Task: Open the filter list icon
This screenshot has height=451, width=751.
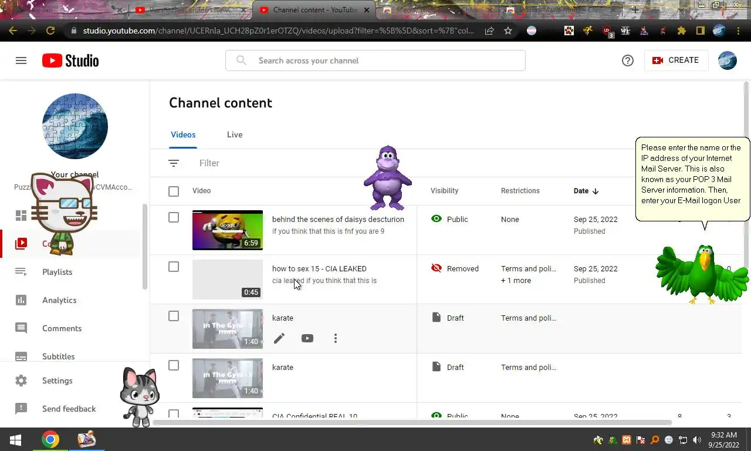Action: [174, 163]
